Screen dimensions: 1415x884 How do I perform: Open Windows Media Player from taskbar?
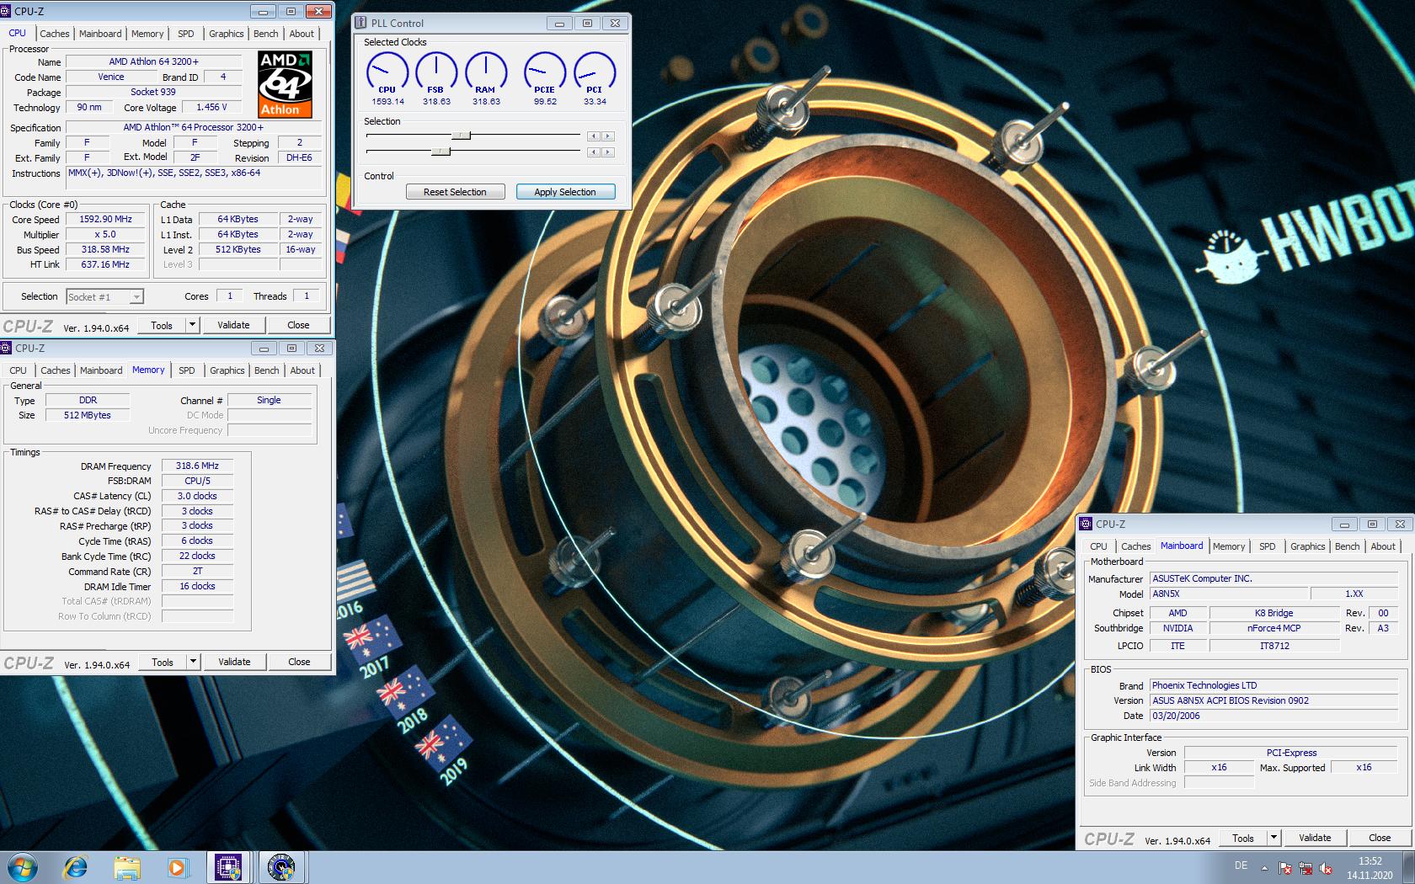tap(177, 867)
